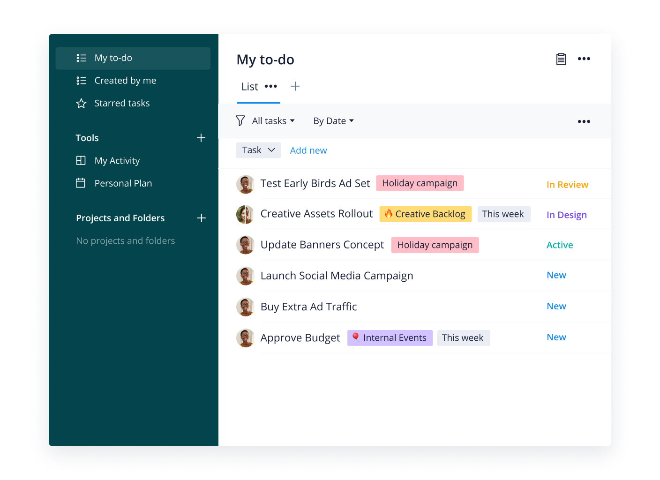The height and width of the screenshot is (480, 660).
Task: Click the Starred tasks star icon
Action: [81, 104]
